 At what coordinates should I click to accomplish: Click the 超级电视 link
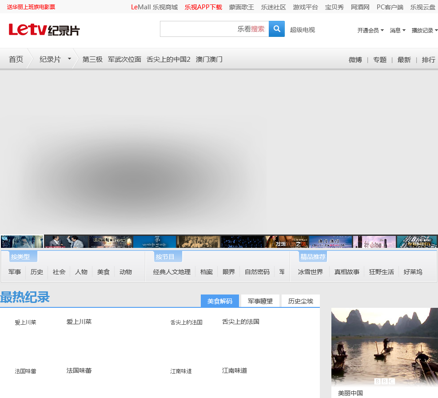tap(302, 30)
